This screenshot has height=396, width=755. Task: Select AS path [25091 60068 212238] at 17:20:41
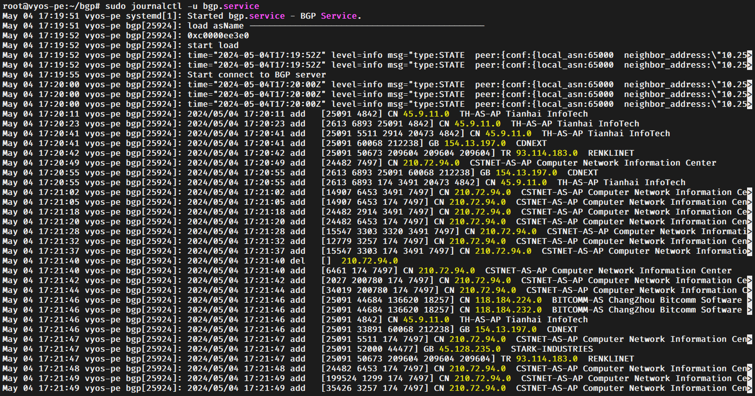pyautogui.click(x=373, y=143)
